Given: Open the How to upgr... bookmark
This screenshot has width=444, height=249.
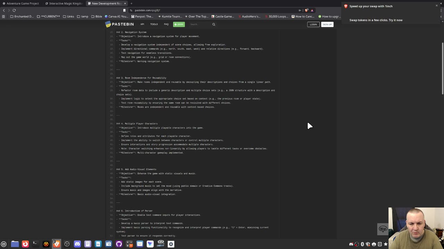Looking at the screenshot, I should (330, 16).
